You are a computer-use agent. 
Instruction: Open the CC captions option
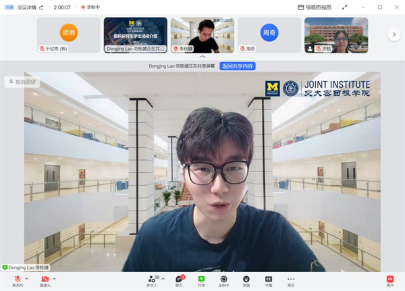(x=269, y=280)
